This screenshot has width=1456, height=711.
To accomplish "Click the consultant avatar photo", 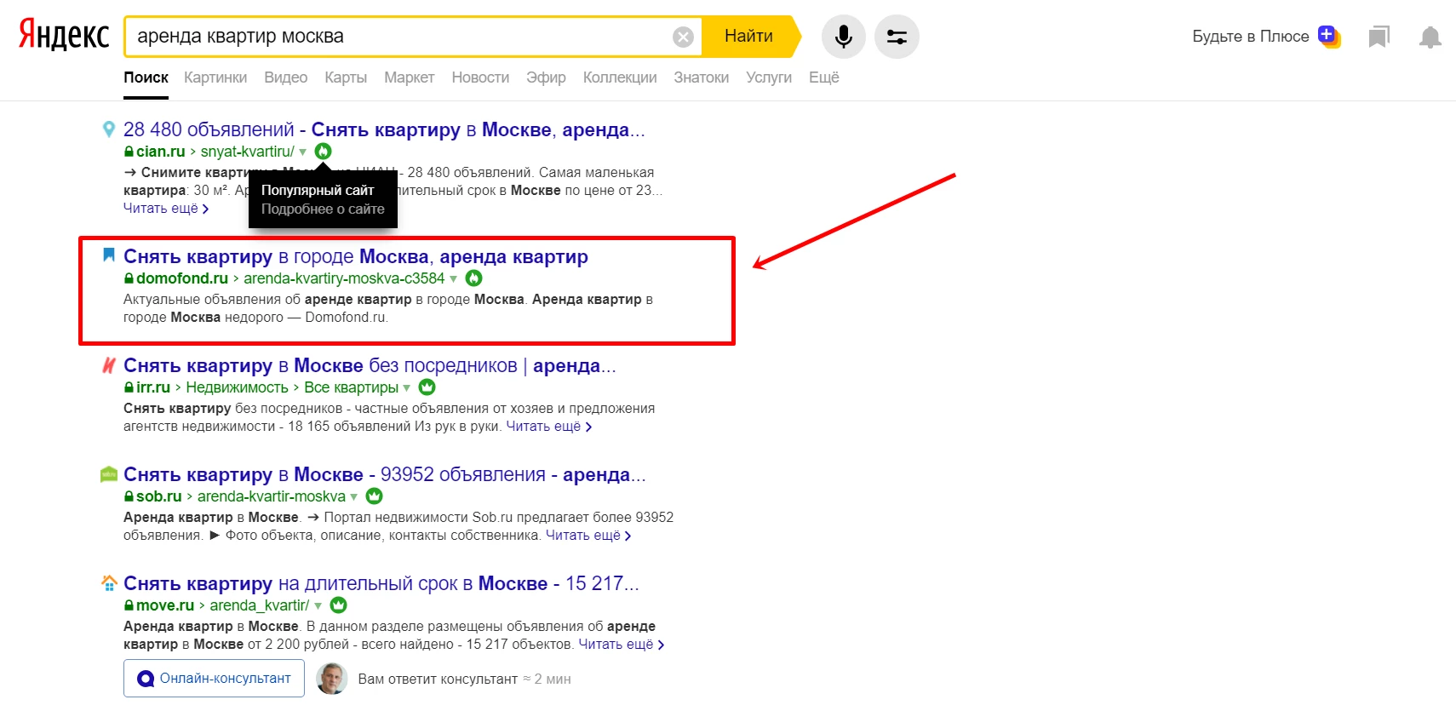I will click(x=331, y=679).
